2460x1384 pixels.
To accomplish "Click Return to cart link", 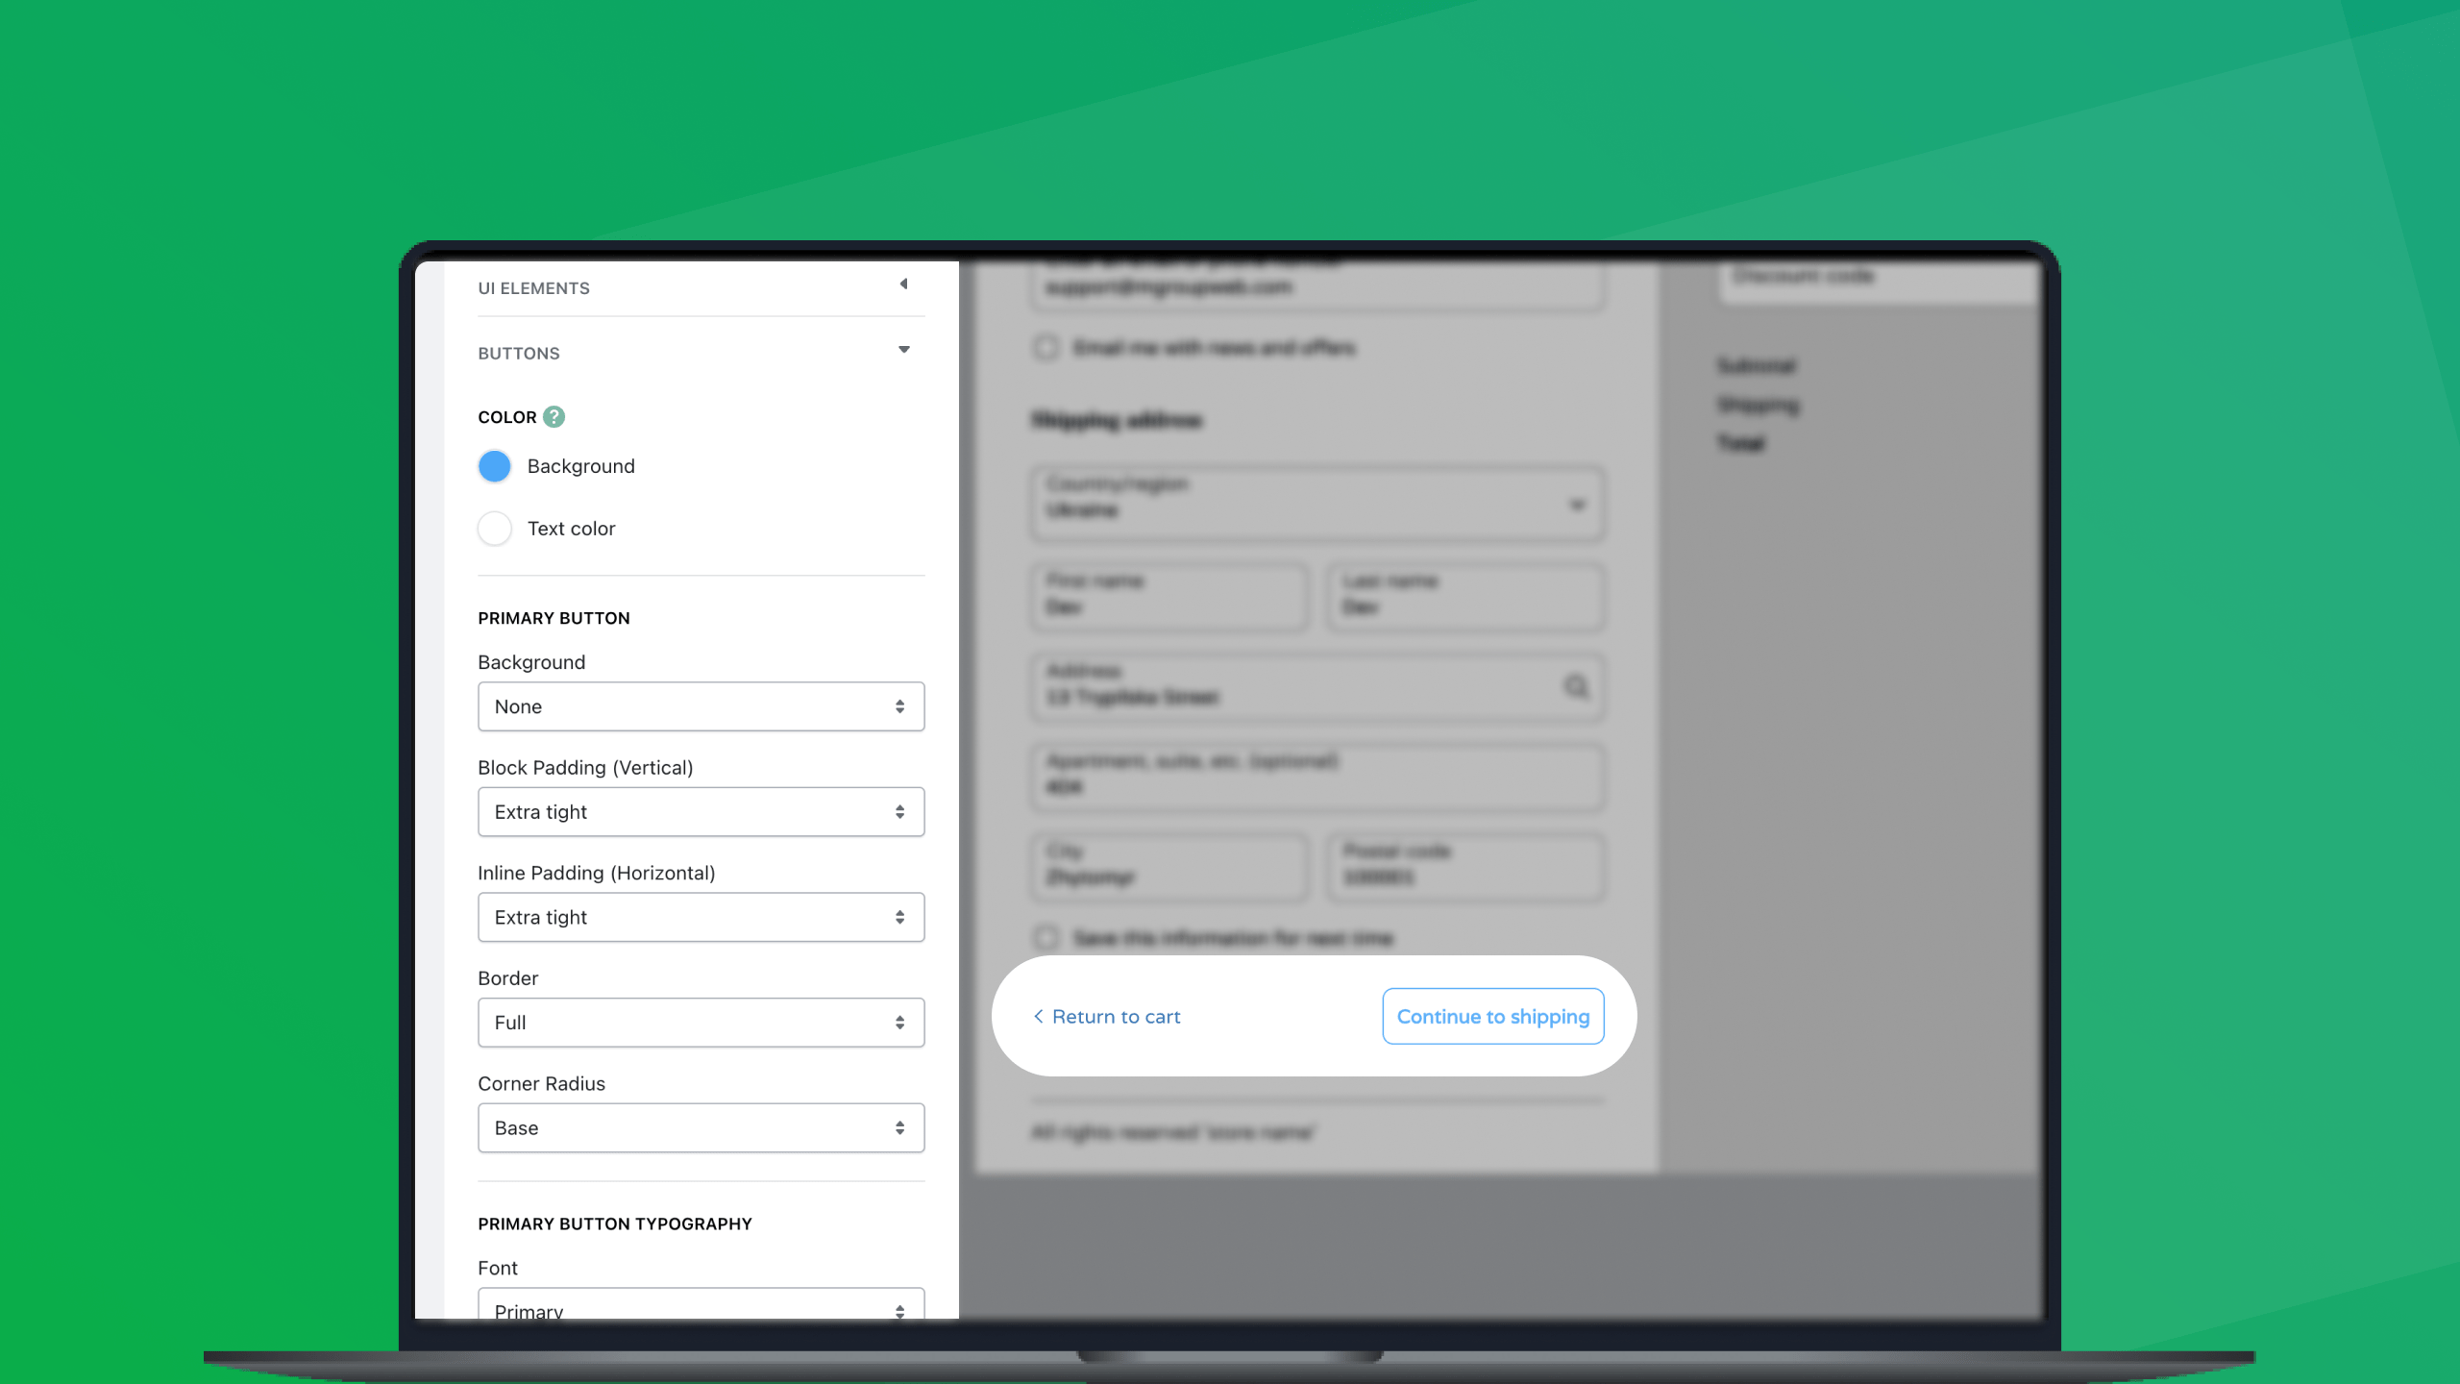I will [x=1103, y=1016].
